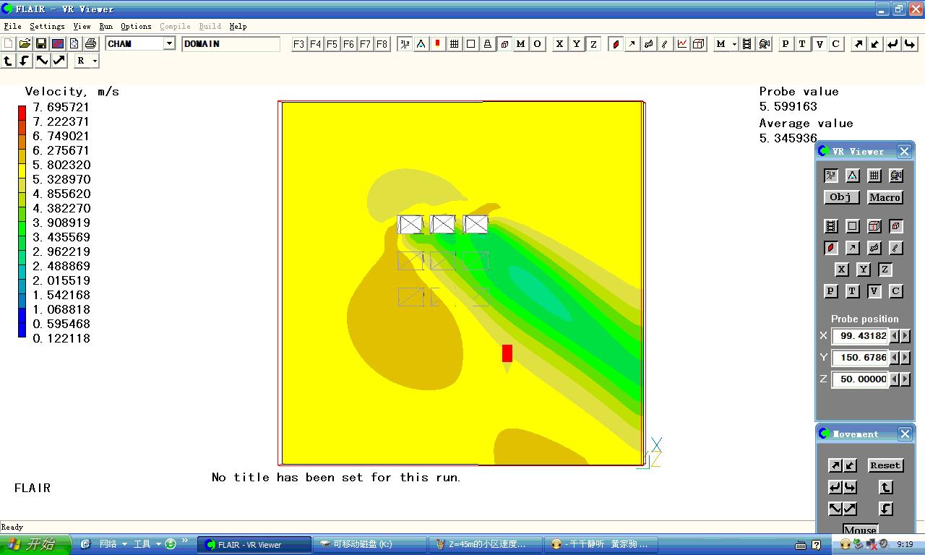This screenshot has height=555, width=925.
Task: Click the vector arrow display icon in toolbar
Action: pyautogui.click(x=632, y=44)
